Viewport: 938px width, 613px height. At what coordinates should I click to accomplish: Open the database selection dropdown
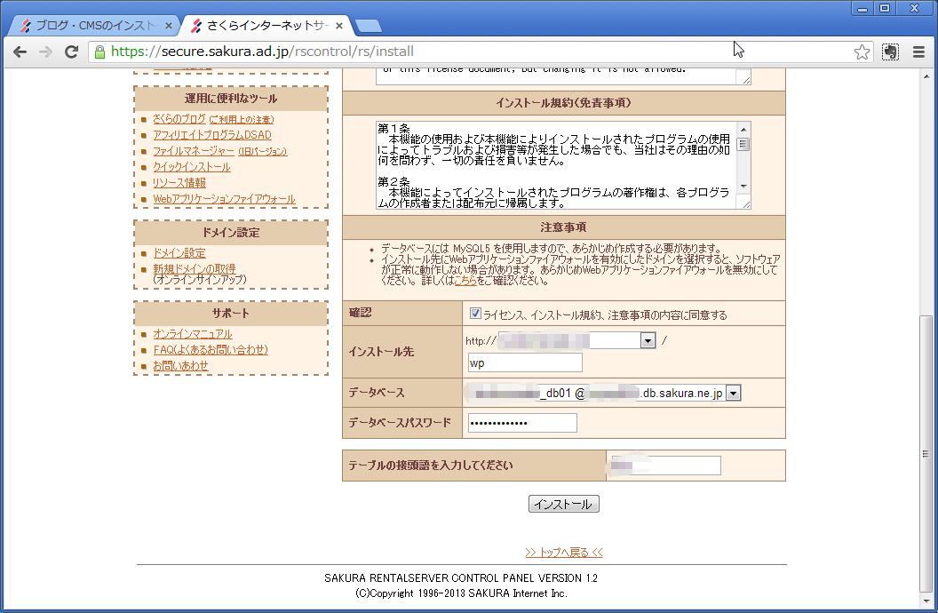[734, 393]
